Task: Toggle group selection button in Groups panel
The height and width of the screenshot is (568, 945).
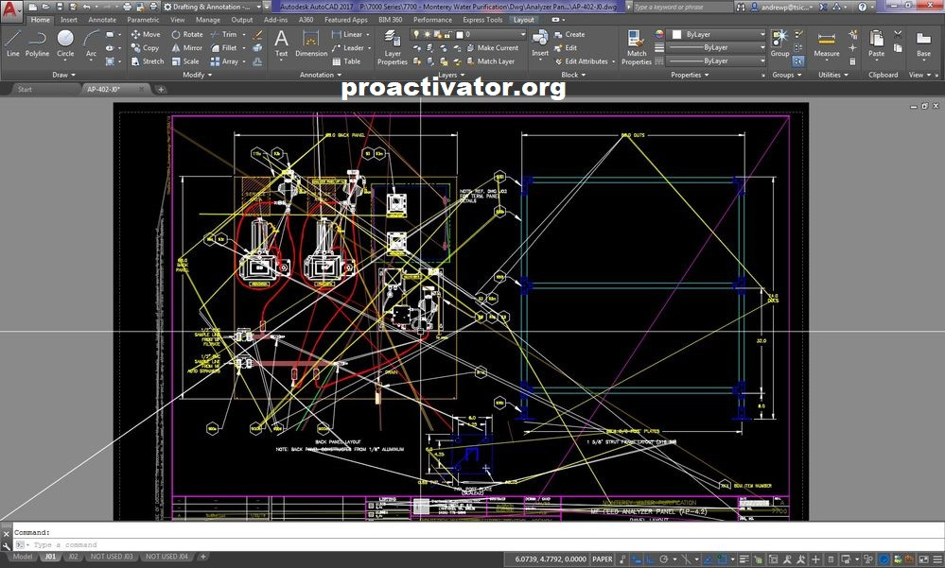Action: 798,61
